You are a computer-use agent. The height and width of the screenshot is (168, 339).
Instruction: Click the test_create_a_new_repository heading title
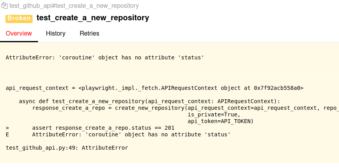pos(93,18)
